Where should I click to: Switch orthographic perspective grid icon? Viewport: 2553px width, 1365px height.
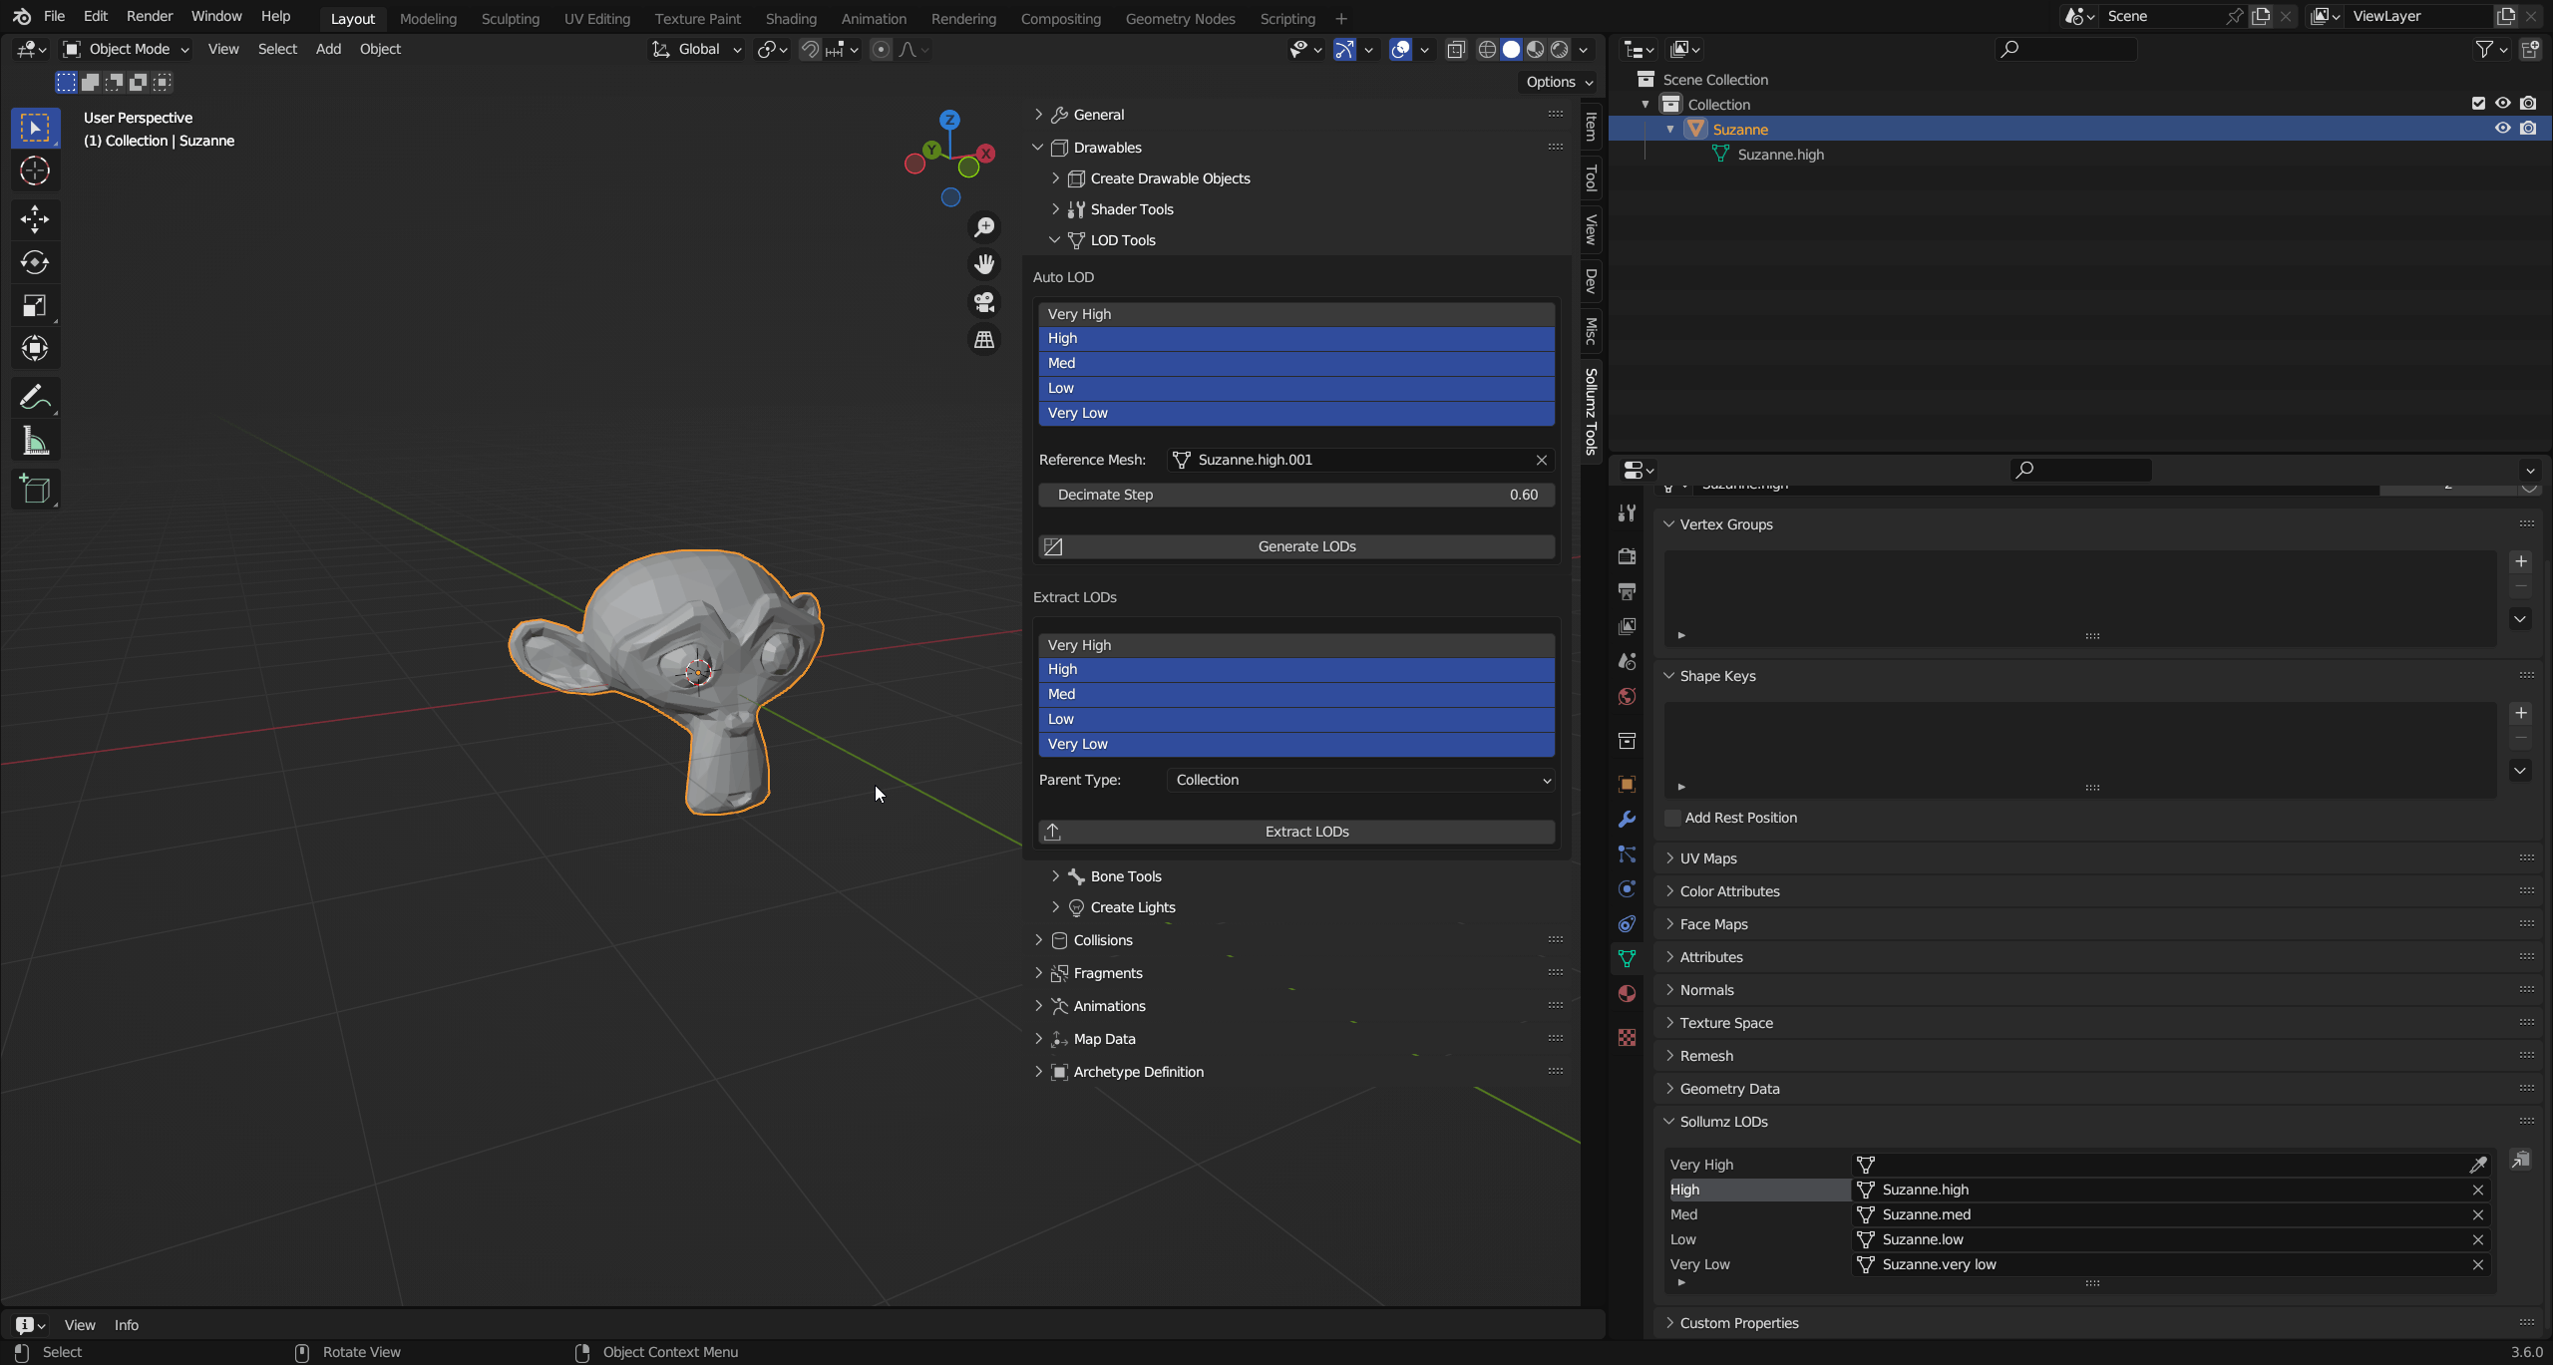pyautogui.click(x=984, y=340)
